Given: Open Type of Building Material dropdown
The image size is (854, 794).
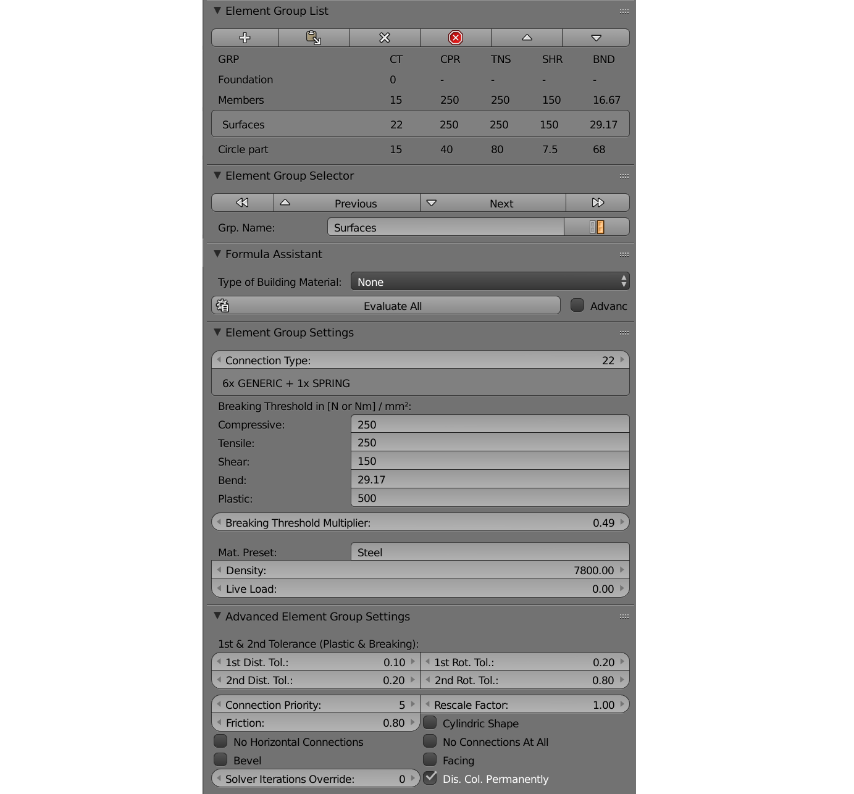Looking at the screenshot, I should [x=490, y=282].
